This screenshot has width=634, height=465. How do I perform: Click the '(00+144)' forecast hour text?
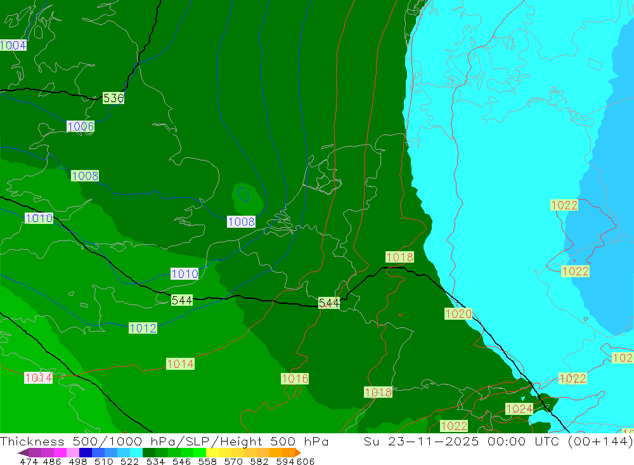600,441
